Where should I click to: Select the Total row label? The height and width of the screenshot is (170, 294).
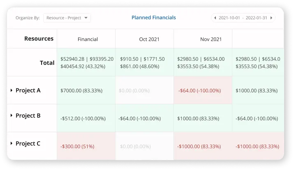tap(47, 63)
